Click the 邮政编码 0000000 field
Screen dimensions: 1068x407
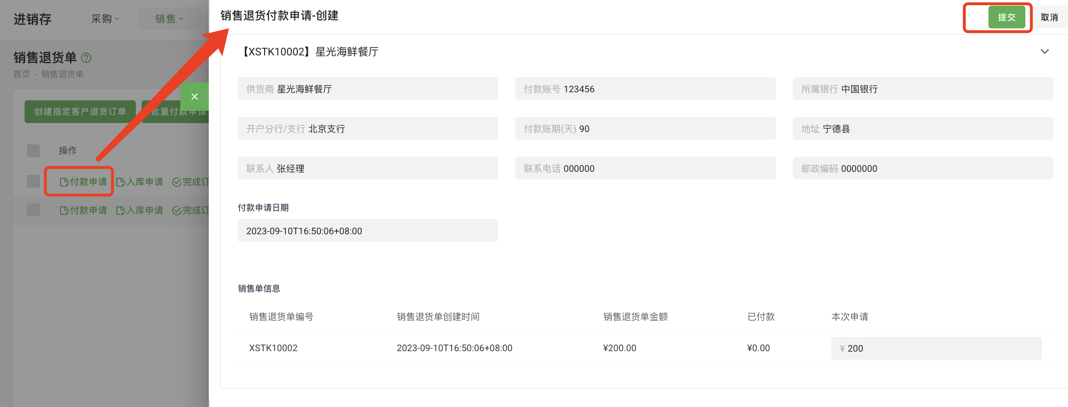tap(923, 168)
